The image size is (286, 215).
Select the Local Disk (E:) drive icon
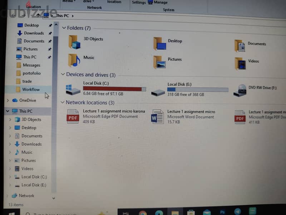(158, 92)
